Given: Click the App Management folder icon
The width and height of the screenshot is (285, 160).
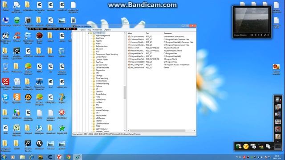Looking at the screenshot, I should (94, 36).
